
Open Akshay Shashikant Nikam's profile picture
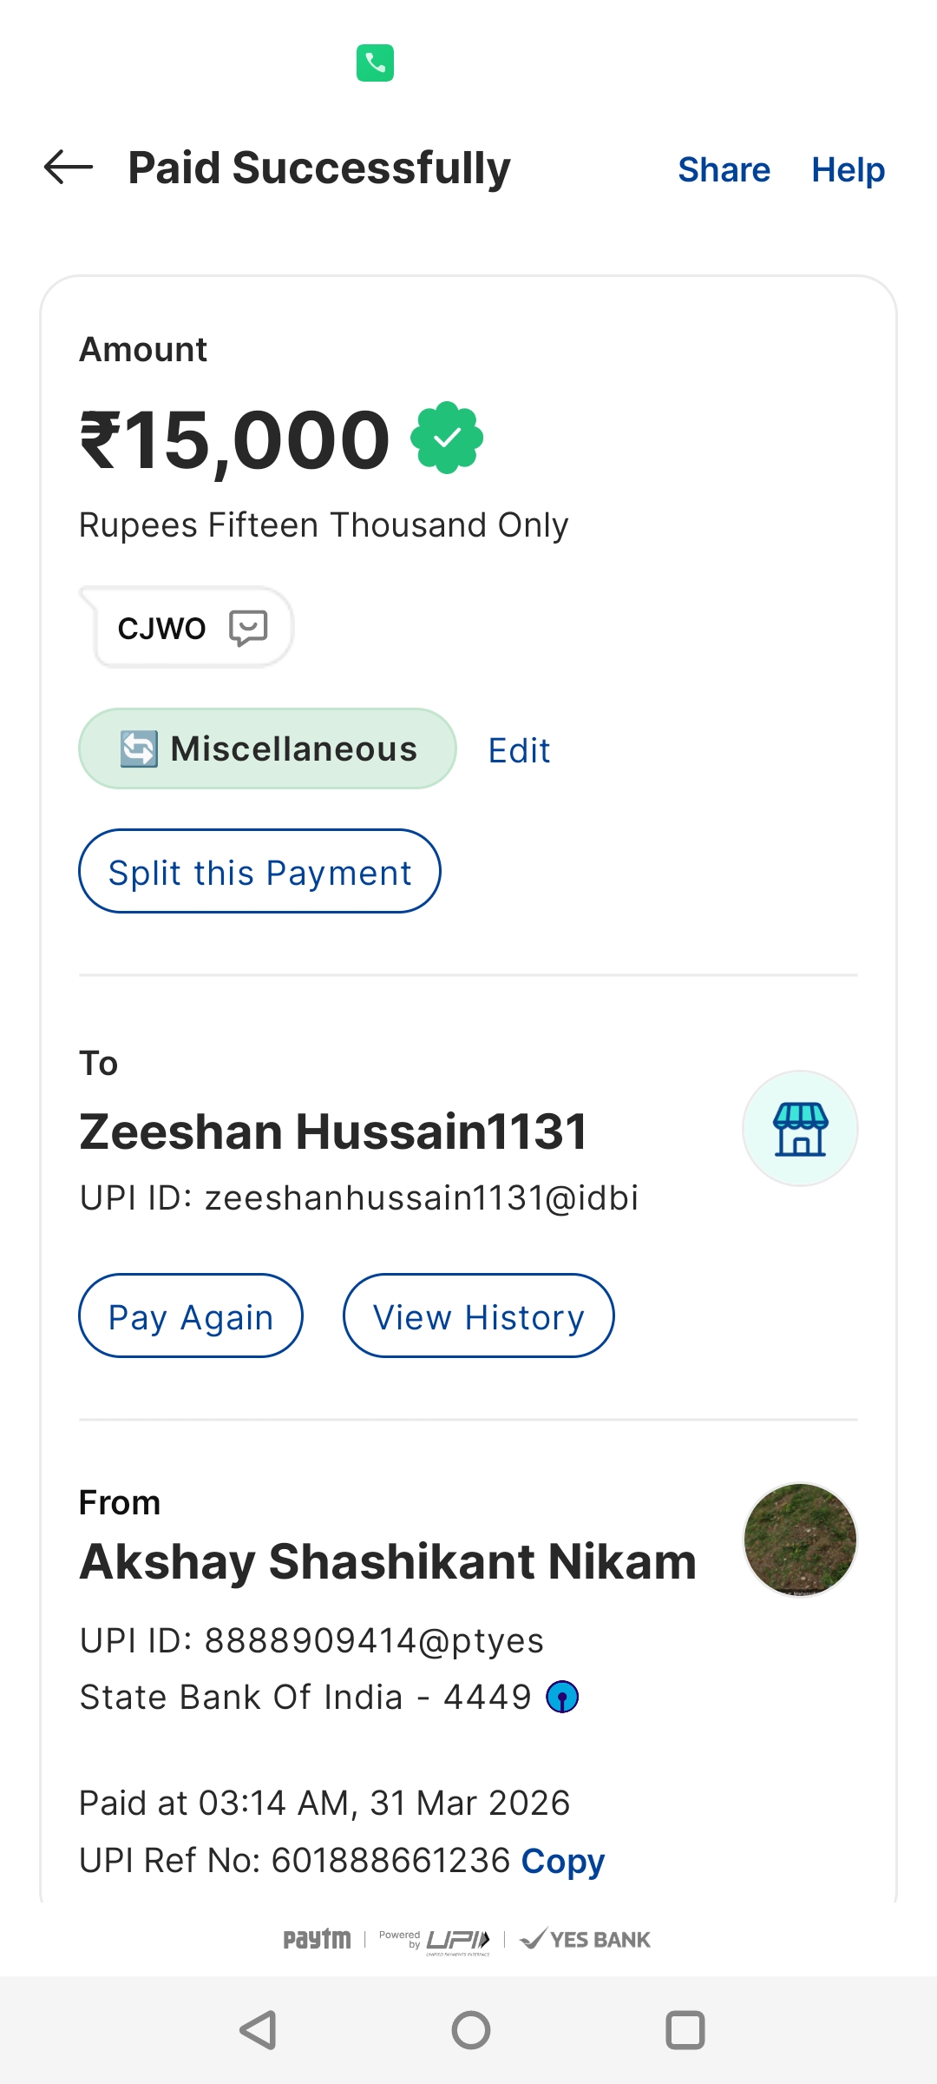pos(800,1540)
